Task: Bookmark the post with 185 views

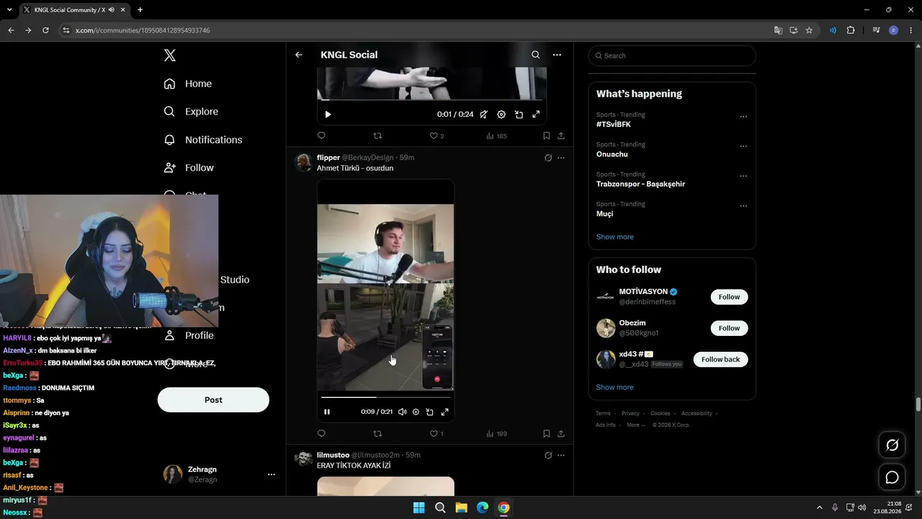Action: 547,136
